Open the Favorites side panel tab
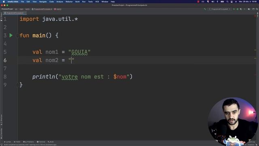 (1, 133)
